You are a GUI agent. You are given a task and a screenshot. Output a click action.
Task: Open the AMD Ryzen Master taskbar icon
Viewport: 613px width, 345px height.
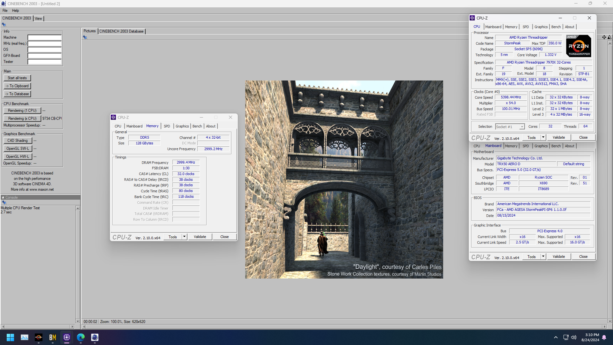pos(39,337)
